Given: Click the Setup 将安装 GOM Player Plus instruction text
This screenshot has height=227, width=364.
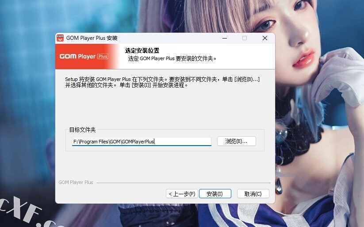Looking at the screenshot, I should click(162, 82).
